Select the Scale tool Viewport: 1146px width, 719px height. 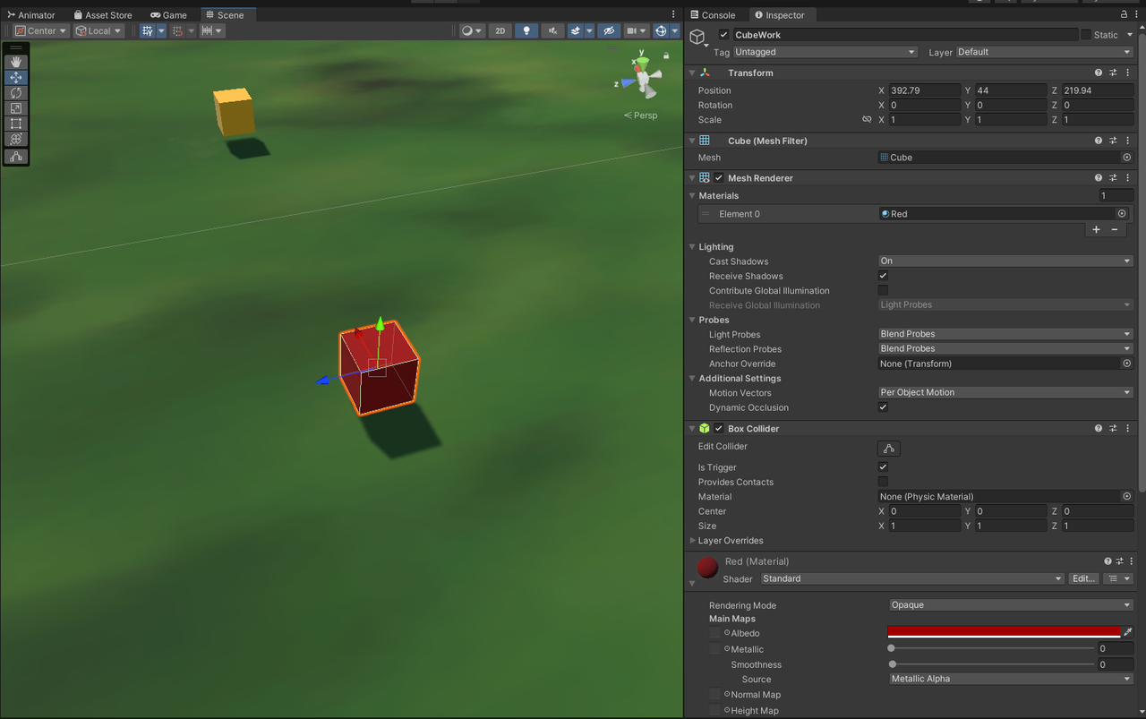click(16, 108)
